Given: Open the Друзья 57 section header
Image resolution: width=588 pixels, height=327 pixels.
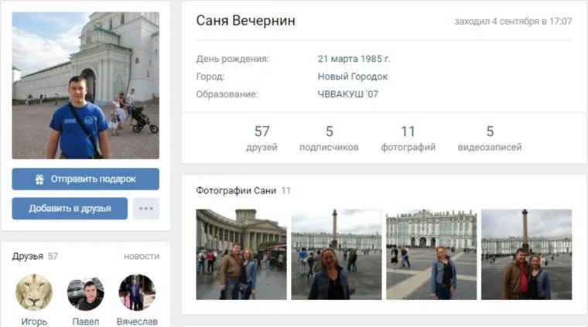Looking at the screenshot, I should coord(35,256).
